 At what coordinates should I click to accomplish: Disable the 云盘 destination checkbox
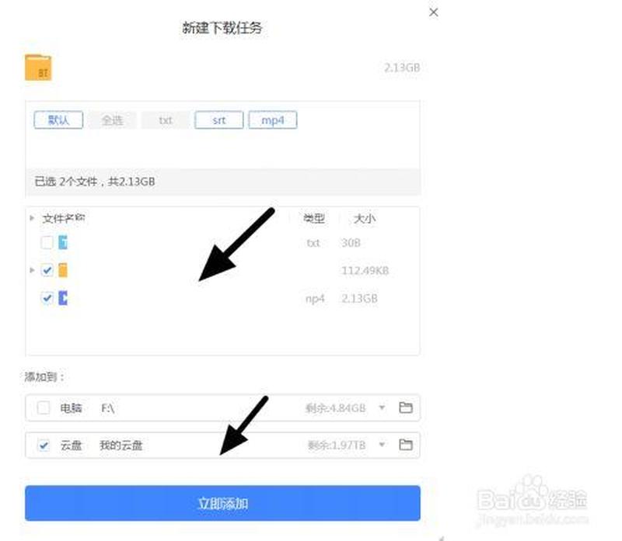pyautogui.click(x=44, y=446)
